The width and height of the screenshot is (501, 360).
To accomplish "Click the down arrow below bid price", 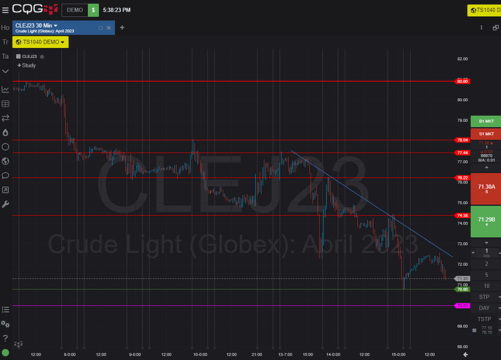I will (x=486, y=243).
